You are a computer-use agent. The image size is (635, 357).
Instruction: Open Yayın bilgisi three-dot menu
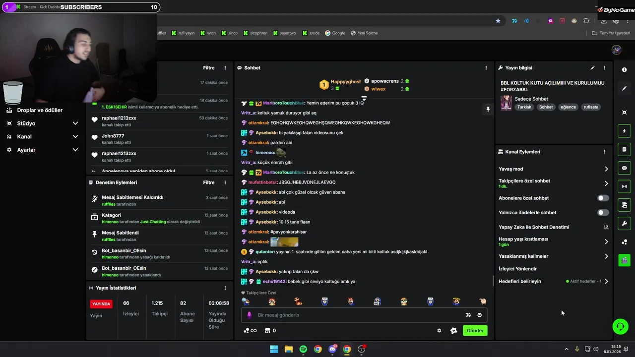click(604, 68)
